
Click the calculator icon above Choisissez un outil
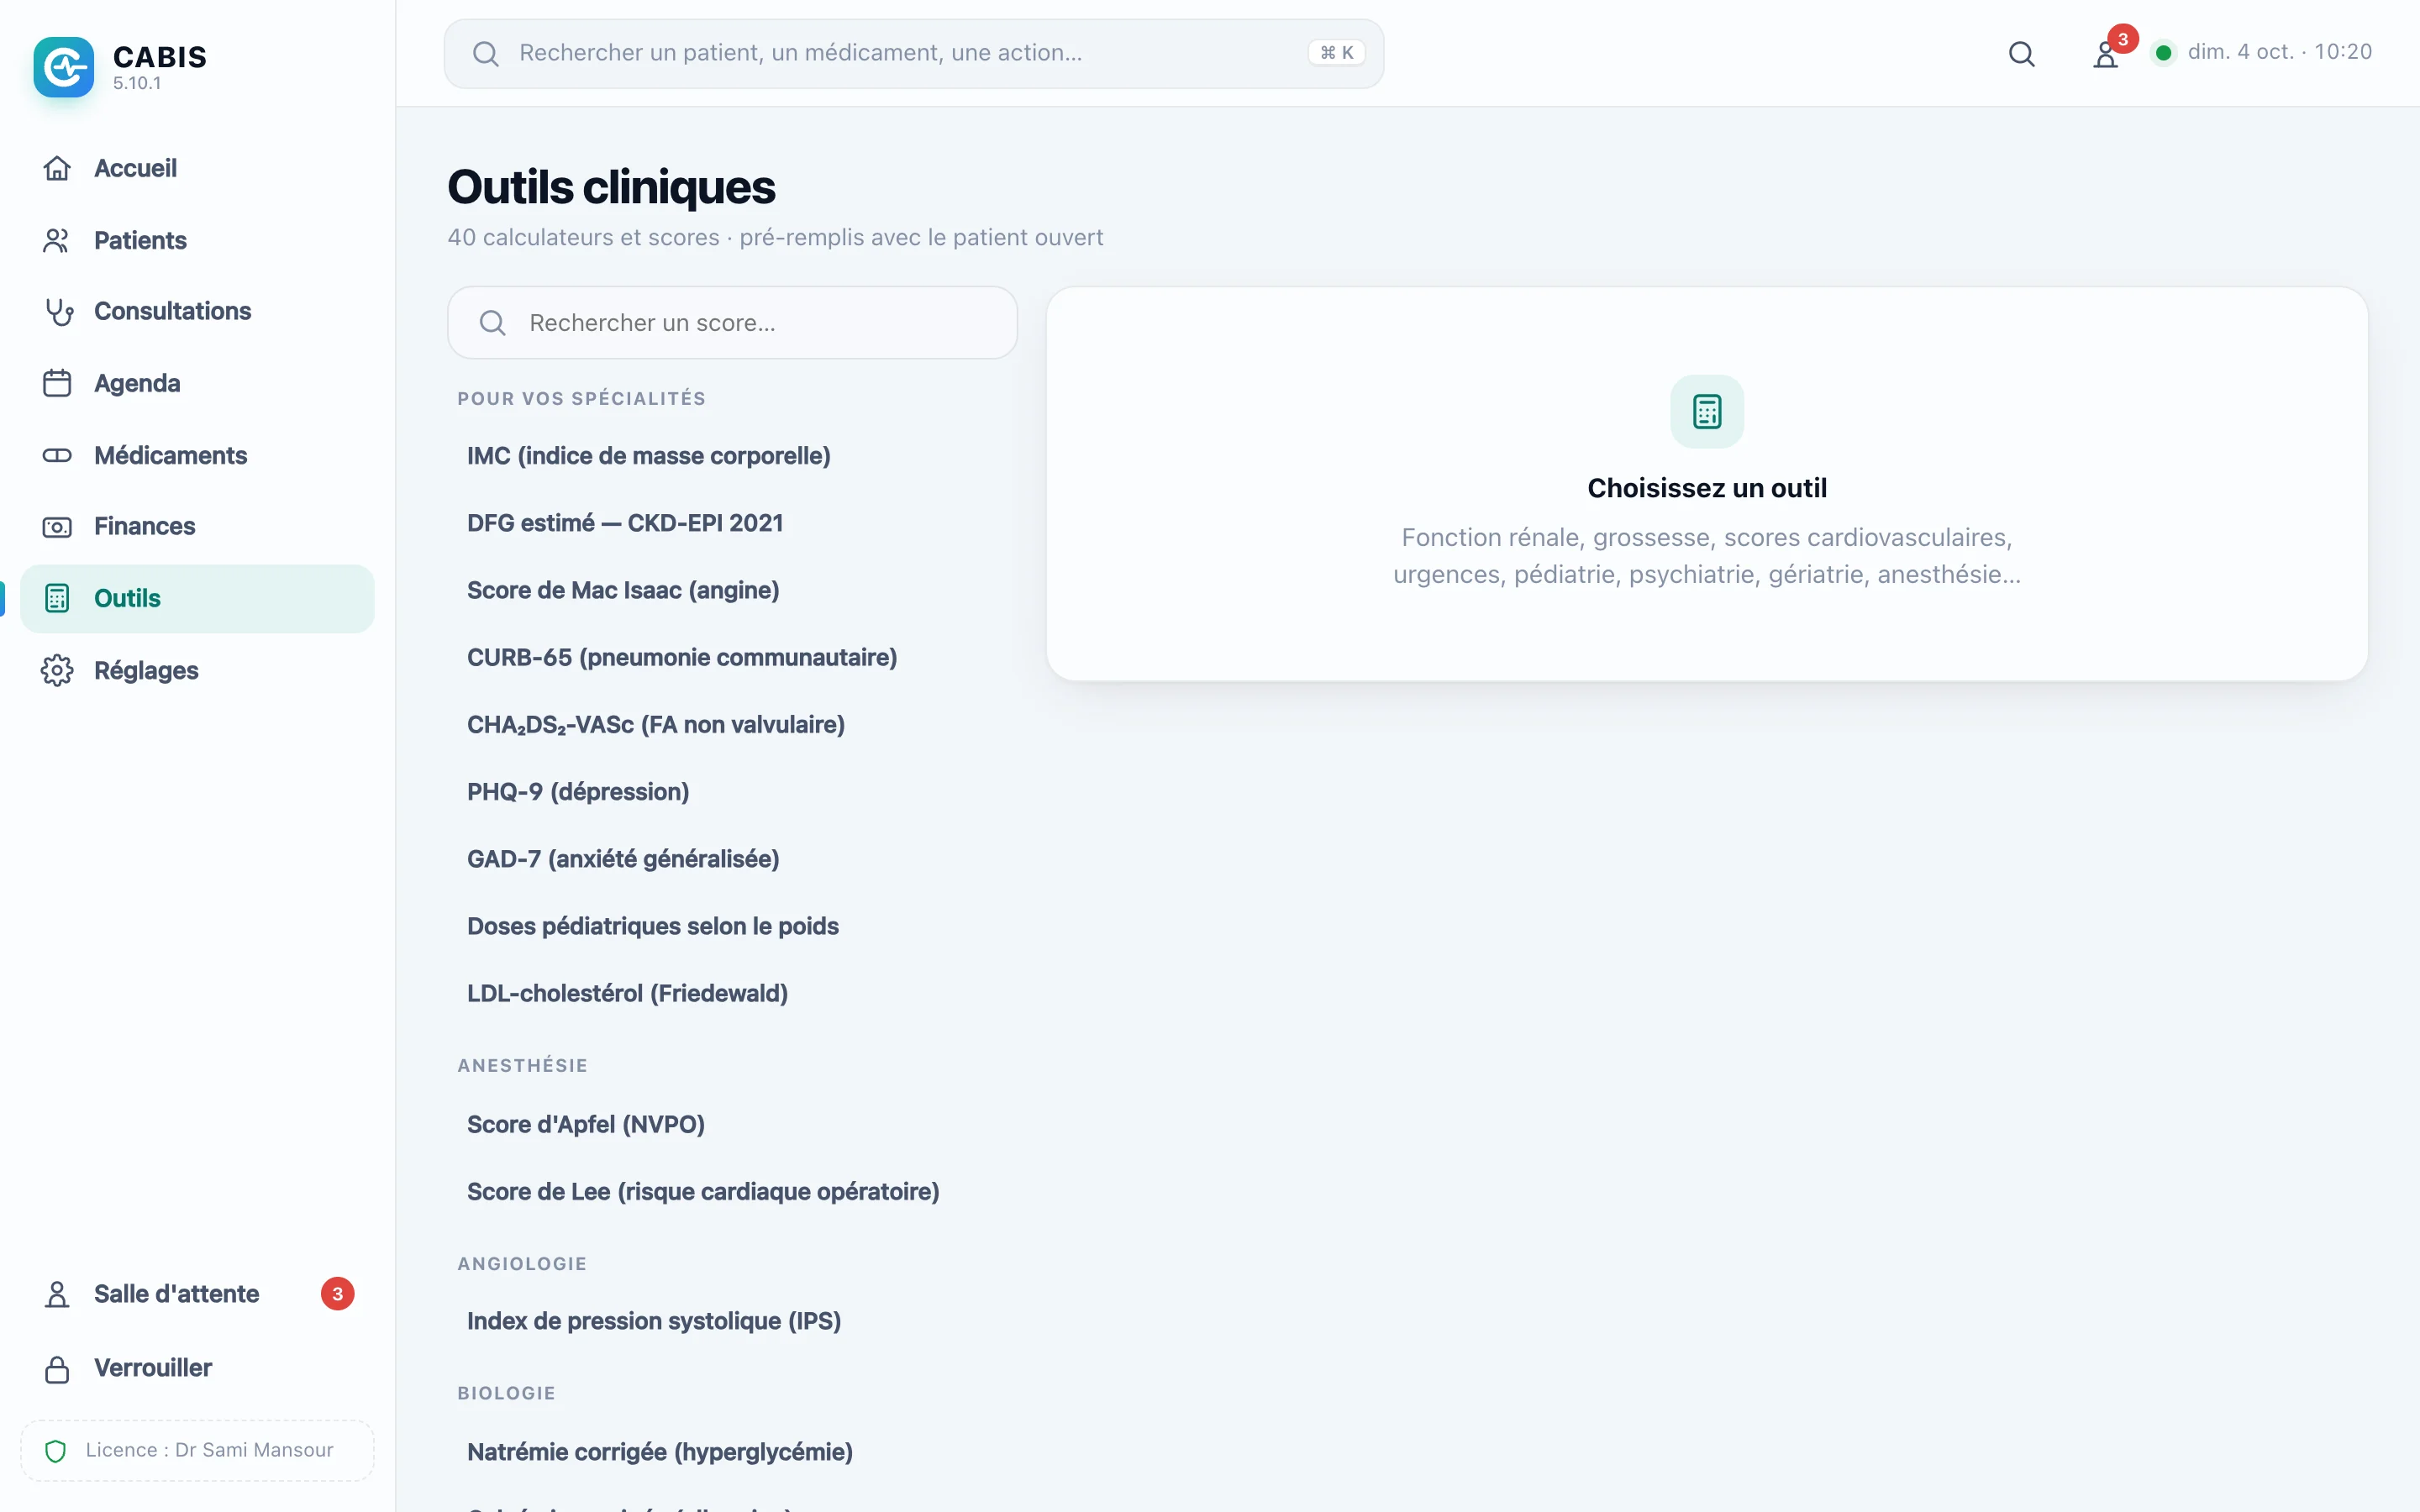pyautogui.click(x=1706, y=411)
